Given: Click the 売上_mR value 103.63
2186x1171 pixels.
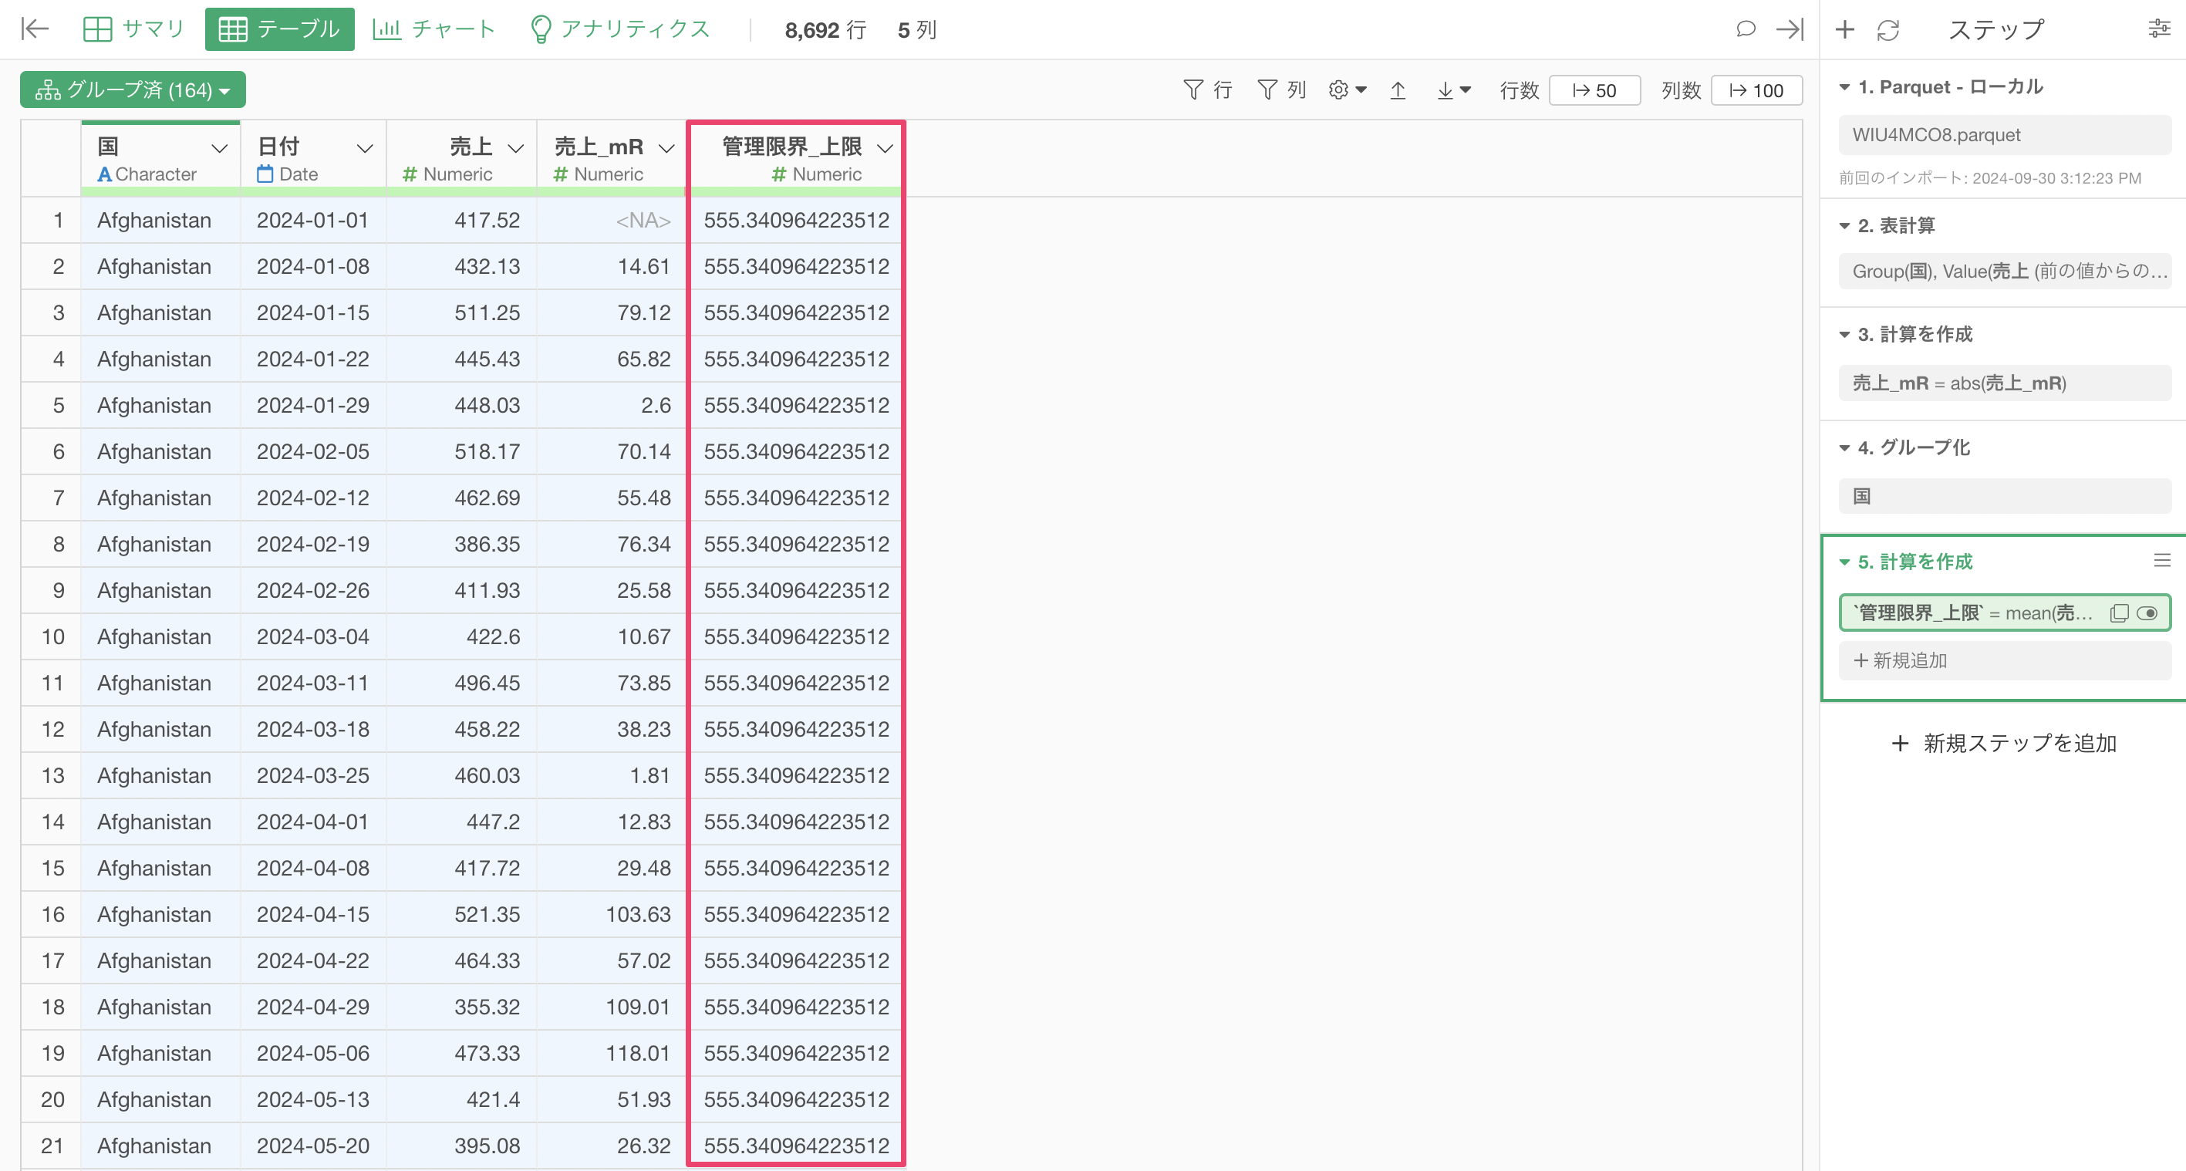Looking at the screenshot, I should coord(611,915).
